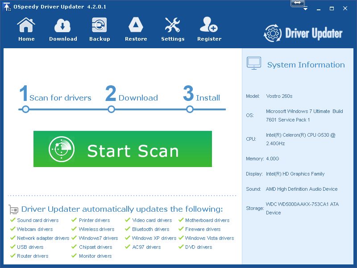
Task: Click "Fireware drivers" list item
Action: 203,229
